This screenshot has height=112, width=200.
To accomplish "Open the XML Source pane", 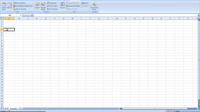I will pos(62,6).
